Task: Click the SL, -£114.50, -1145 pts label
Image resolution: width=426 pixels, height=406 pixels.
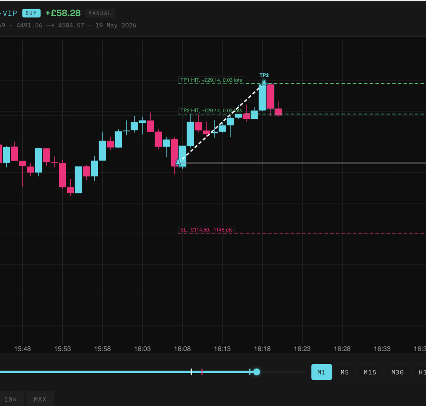Action: tap(206, 230)
